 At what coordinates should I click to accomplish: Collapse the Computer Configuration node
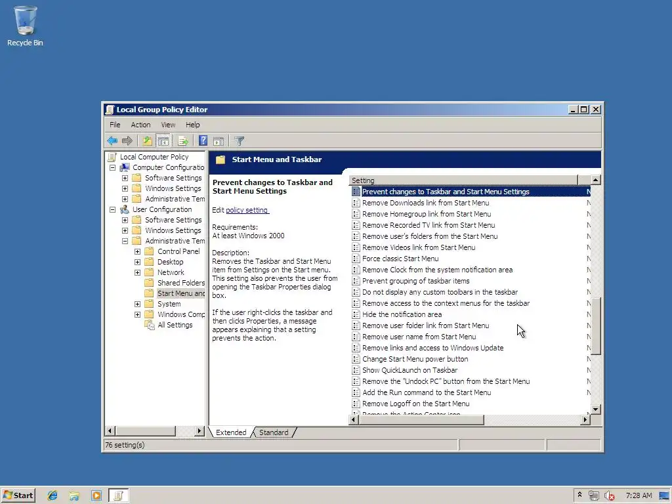112,167
